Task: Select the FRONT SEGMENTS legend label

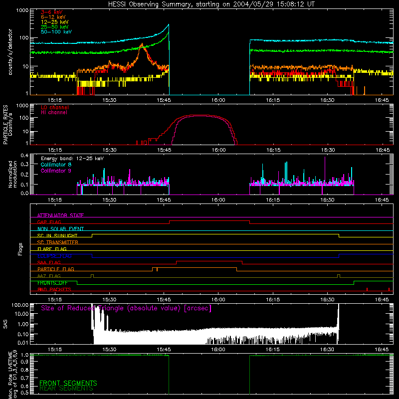Action: click(68, 383)
